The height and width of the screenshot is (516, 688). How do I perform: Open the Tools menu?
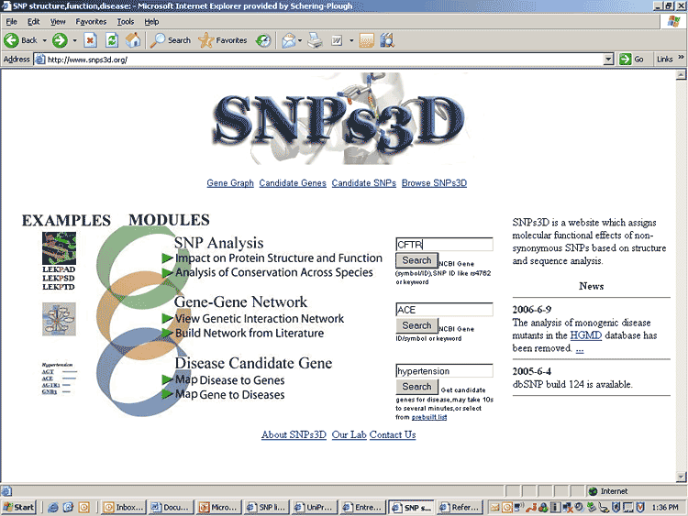126,21
